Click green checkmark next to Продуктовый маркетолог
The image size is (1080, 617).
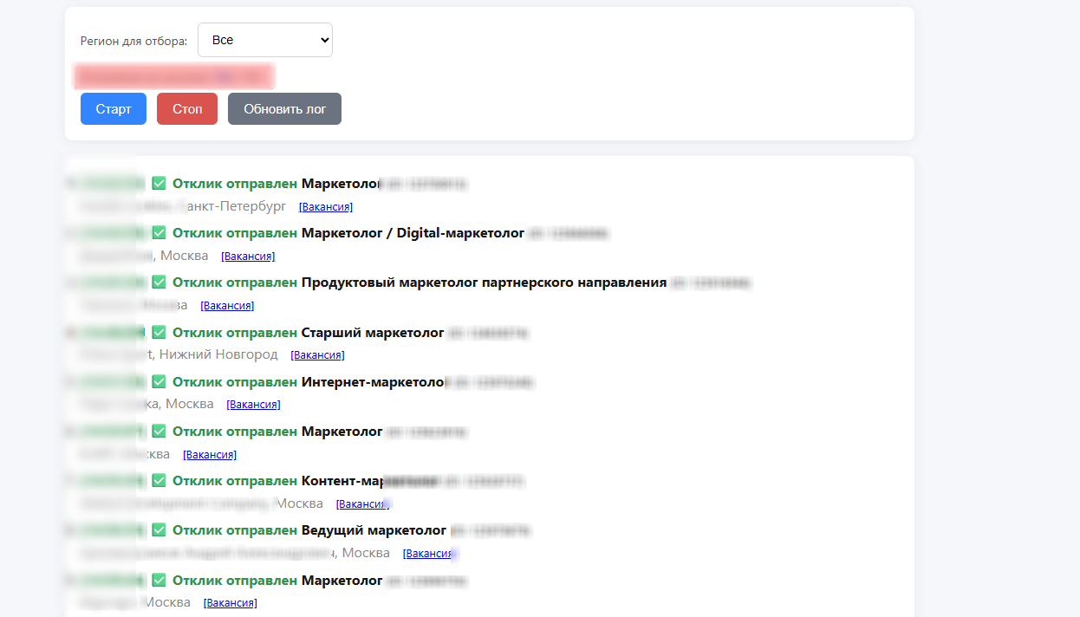(x=159, y=283)
